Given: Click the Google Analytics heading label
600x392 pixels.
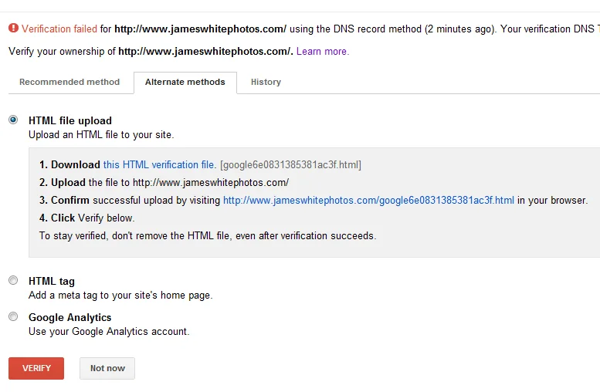Looking at the screenshot, I should click(70, 317).
